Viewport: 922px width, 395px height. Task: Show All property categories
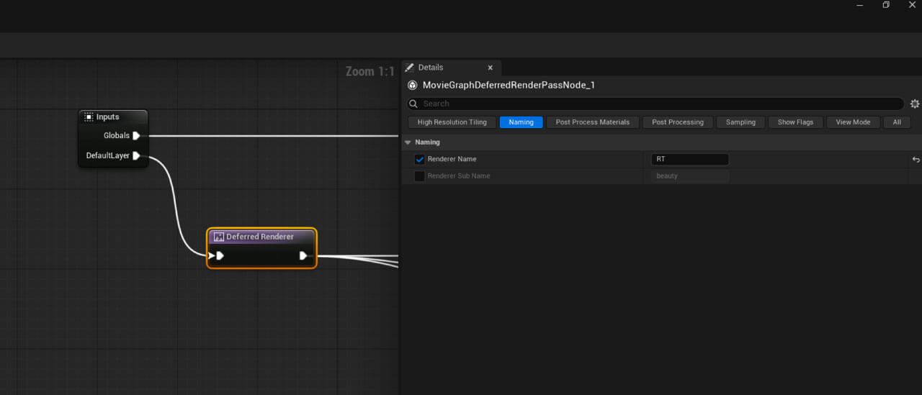897,122
